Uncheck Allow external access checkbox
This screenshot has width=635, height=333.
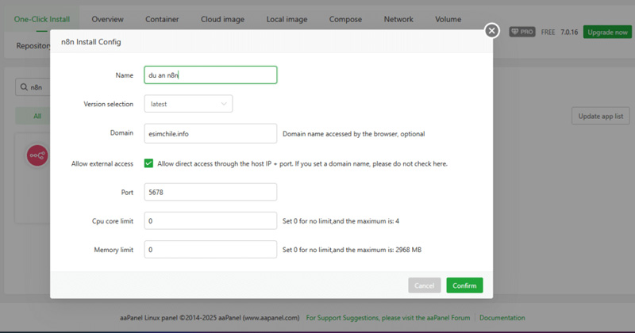(x=148, y=163)
